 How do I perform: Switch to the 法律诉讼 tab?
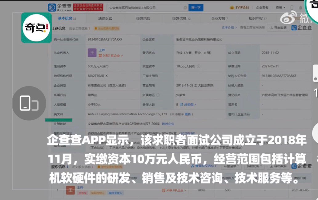[105, 19]
